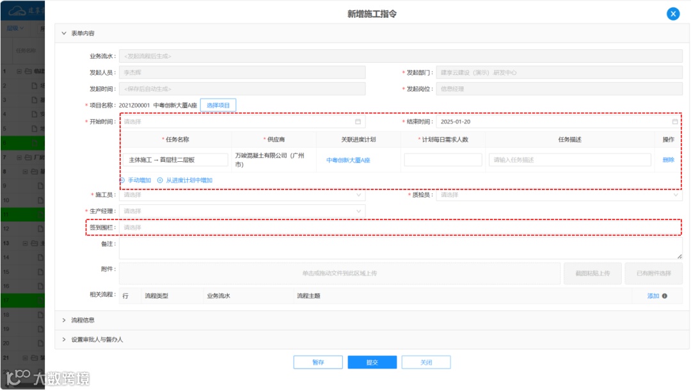Click cloud logo in background window header
The width and height of the screenshot is (691, 391).
click(x=18, y=10)
